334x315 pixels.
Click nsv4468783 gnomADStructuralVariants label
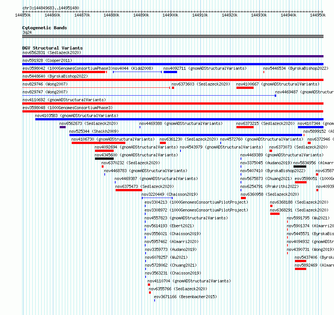(x=146, y=171)
